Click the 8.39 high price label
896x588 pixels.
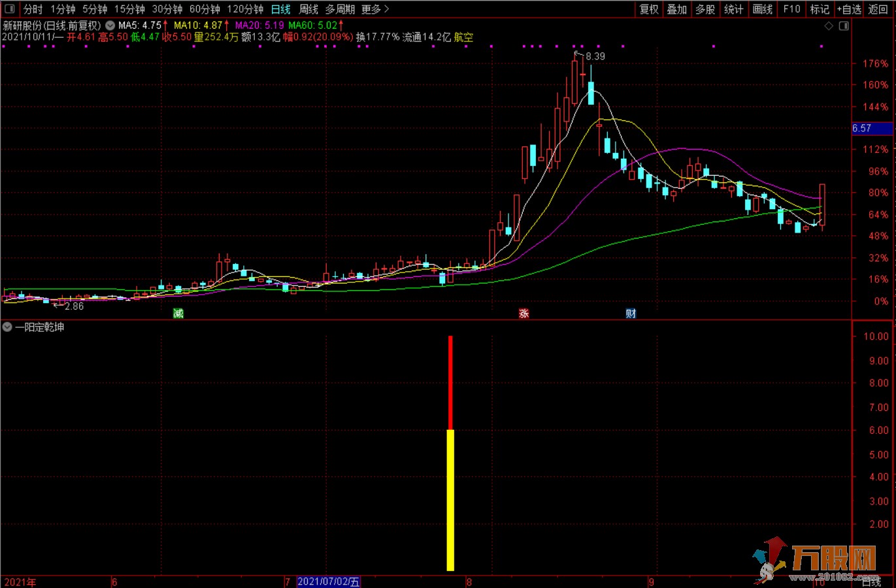pos(595,56)
